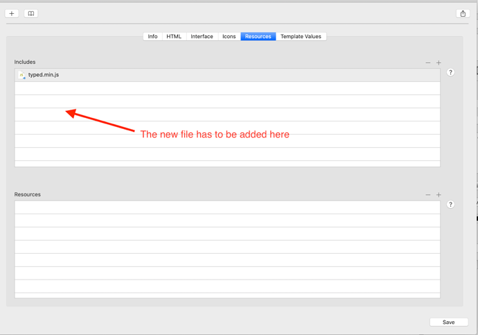478x335 pixels.
Task: Switch to the Info tab
Action: tap(152, 37)
